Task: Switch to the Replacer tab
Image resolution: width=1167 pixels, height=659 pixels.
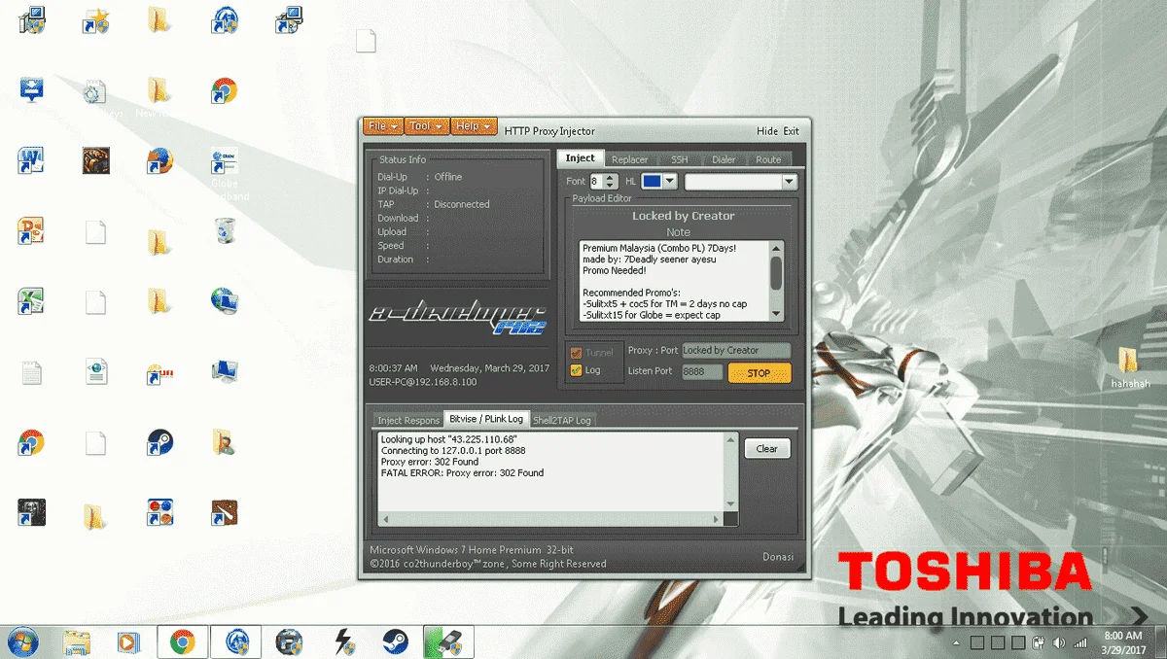Action: coord(629,159)
